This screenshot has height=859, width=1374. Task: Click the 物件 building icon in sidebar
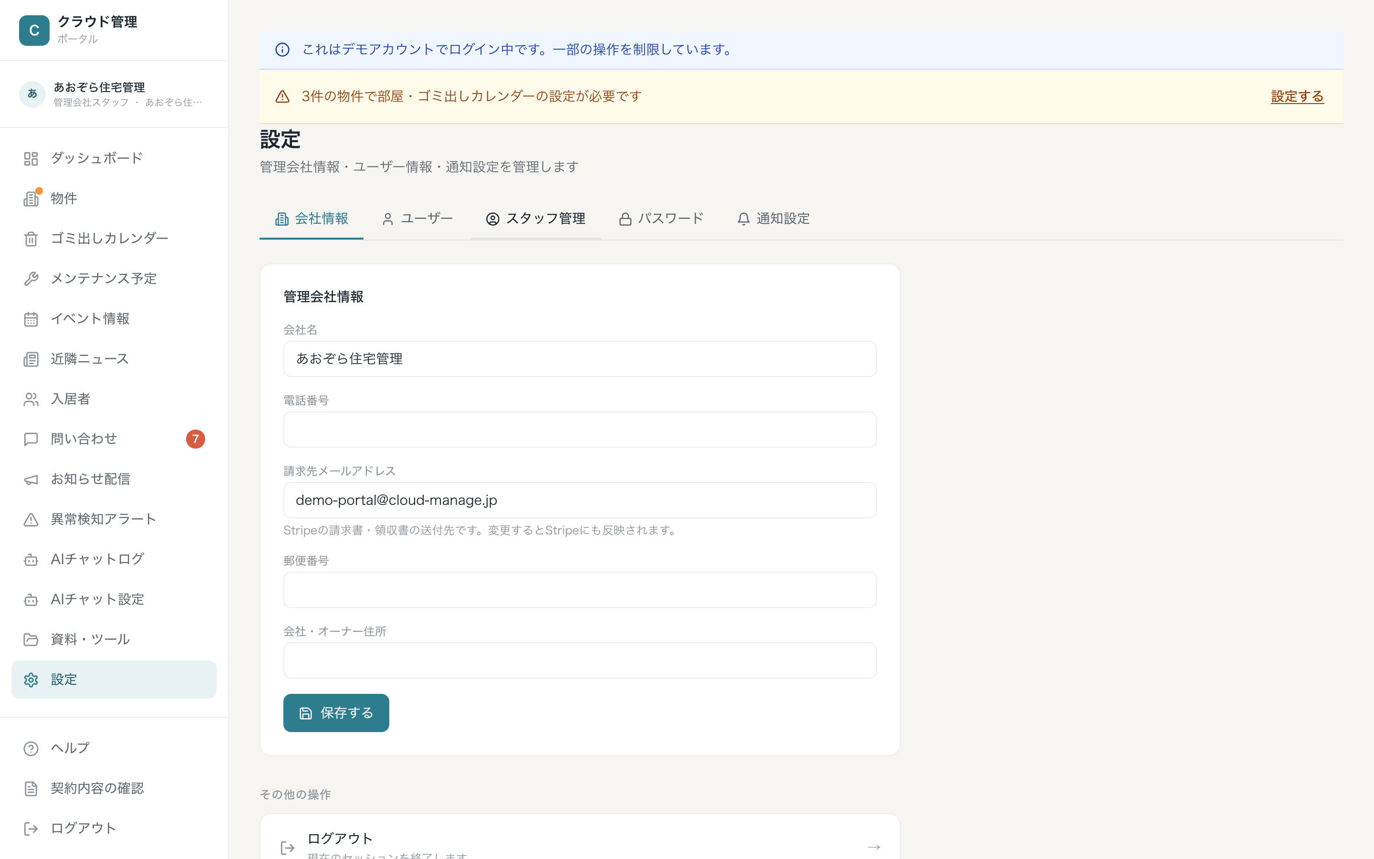31,199
